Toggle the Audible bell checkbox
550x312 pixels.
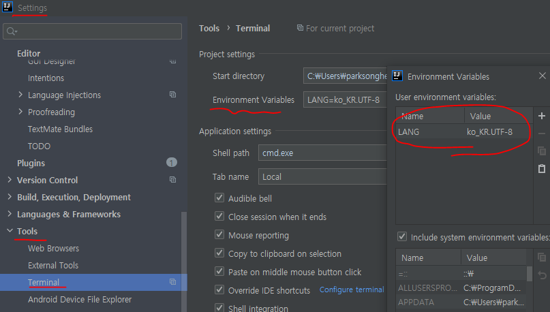click(x=219, y=198)
